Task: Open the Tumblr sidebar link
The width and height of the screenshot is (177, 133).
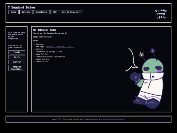Action: [17, 52]
